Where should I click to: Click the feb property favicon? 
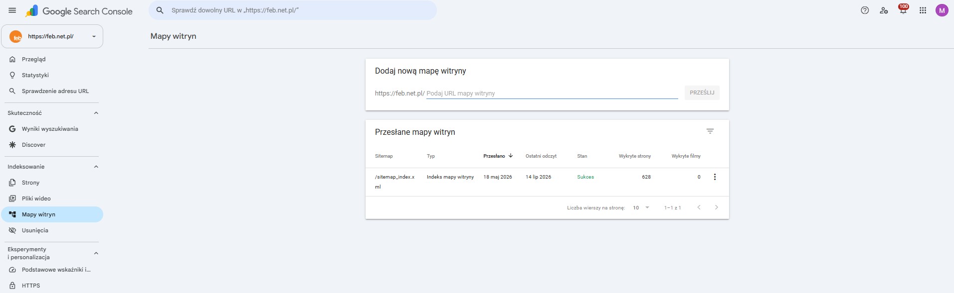click(x=16, y=37)
